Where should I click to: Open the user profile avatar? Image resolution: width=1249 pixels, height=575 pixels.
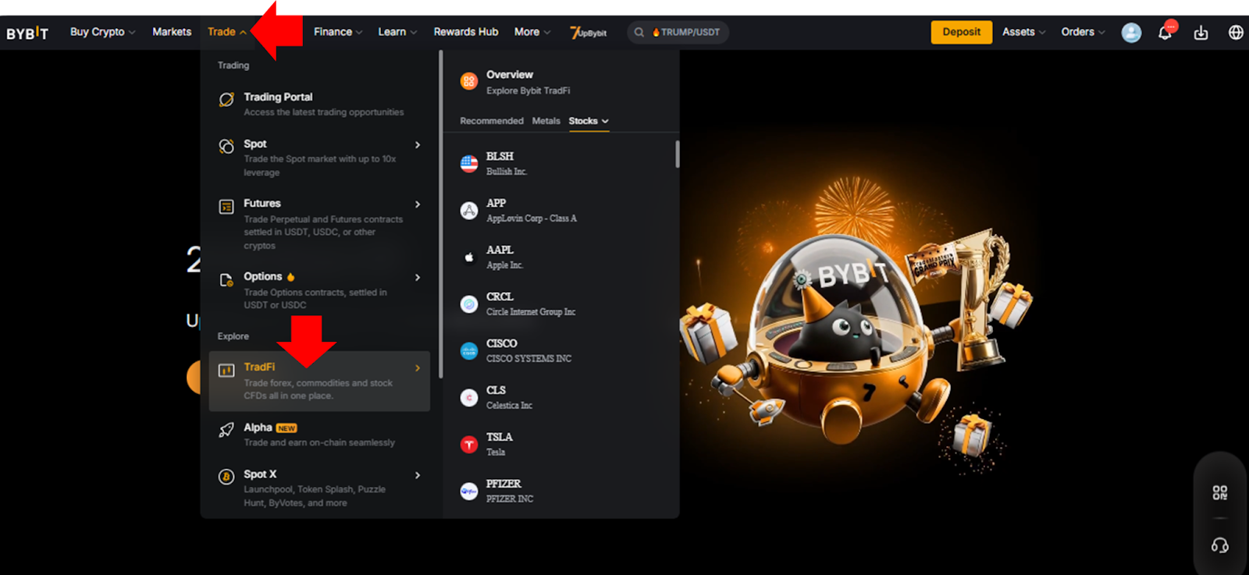[1131, 32]
